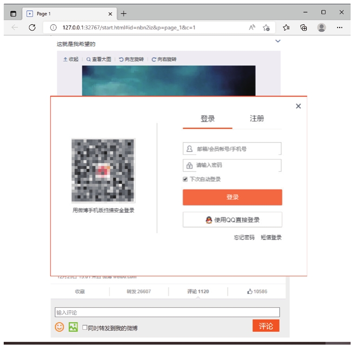Viewport: 352px width, 346px height.
Task: Toggle 同时转发到我的微博 checkbox
Action: point(85,327)
